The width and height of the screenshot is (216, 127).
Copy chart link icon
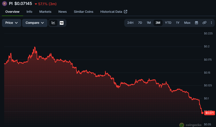(x=204, y=23)
